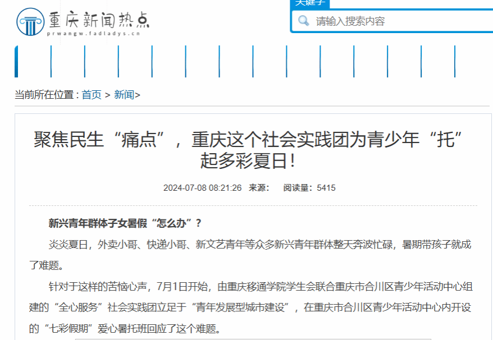Click the publish time 2024-07-08 08:21:26
This screenshot has height=340, width=493.
(x=202, y=187)
